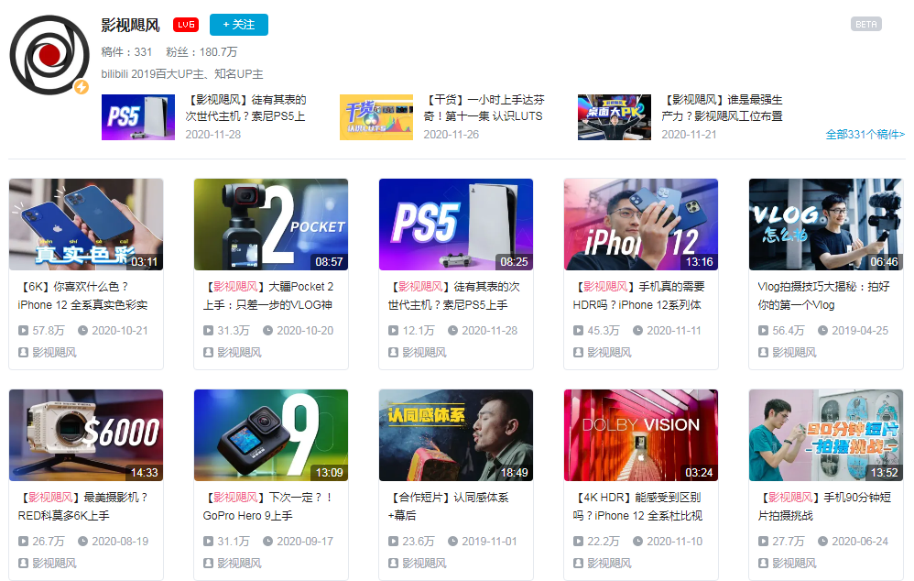Image resolution: width=914 pixels, height=581 pixels.
Task: Play the VLOG 怎么拍 video thumbnail
Action: pyautogui.click(x=826, y=225)
